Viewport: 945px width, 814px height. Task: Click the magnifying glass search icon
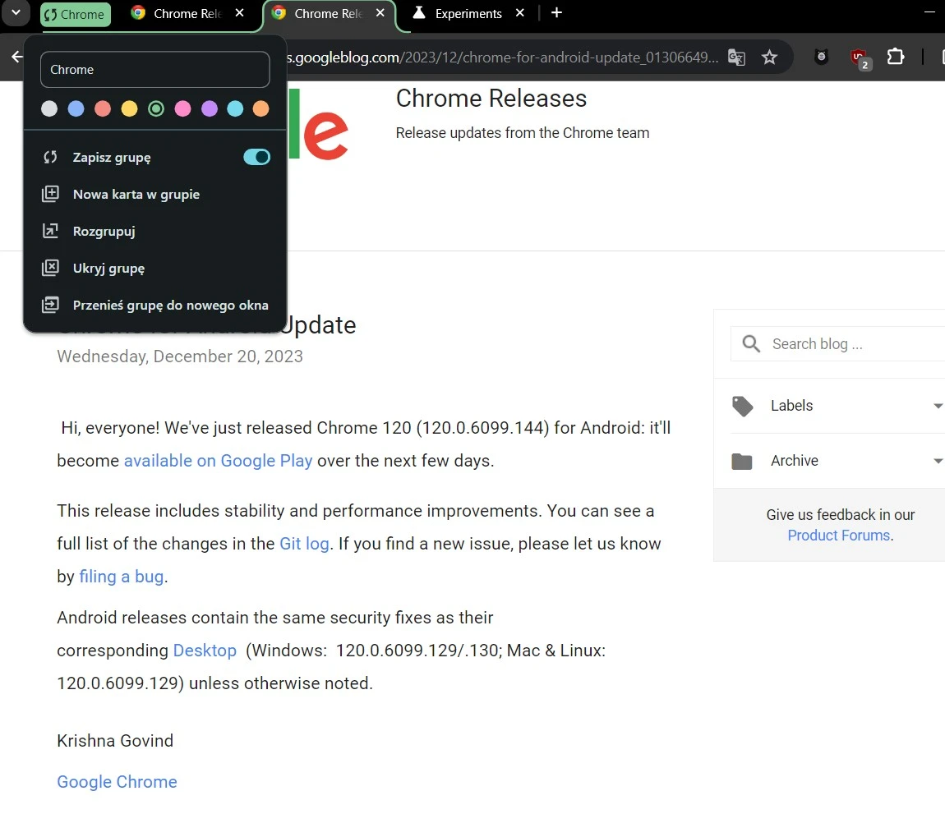751,343
